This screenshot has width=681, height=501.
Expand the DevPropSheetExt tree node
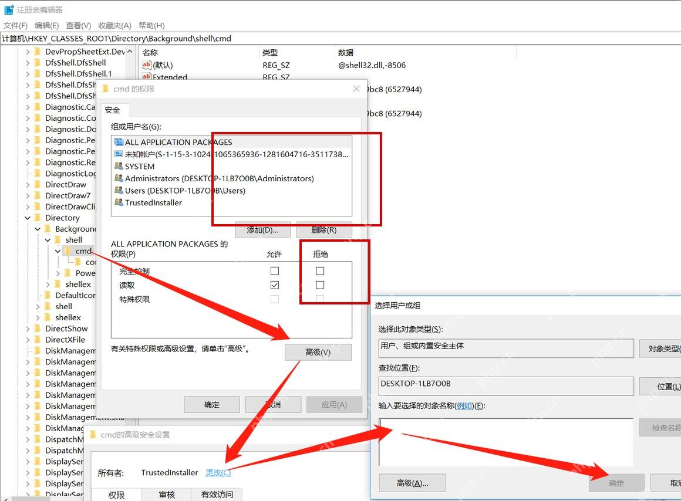tap(28, 51)
